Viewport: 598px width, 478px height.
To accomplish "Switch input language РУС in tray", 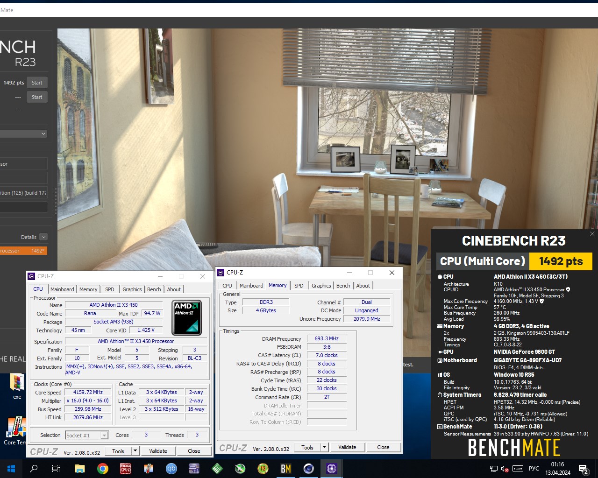I will [534, 469].
